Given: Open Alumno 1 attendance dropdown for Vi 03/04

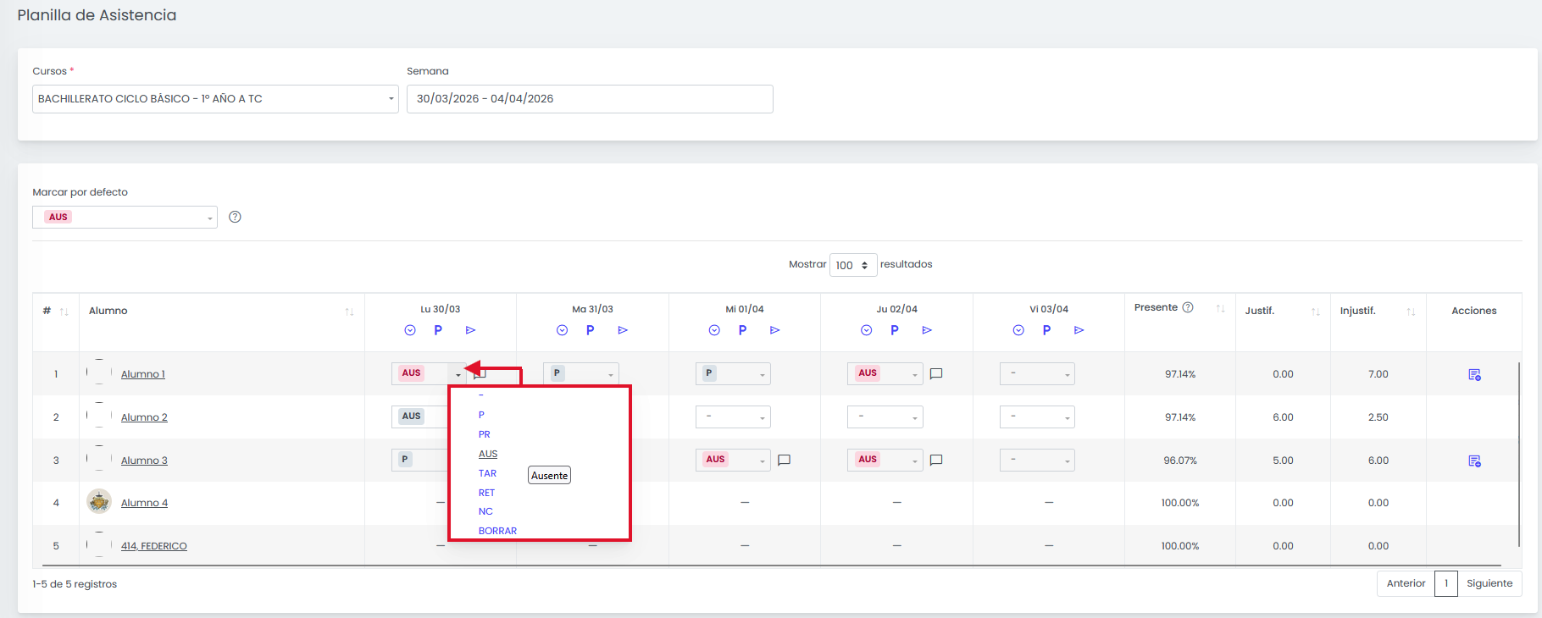Looking at the screenshot, I should 1037,373.
